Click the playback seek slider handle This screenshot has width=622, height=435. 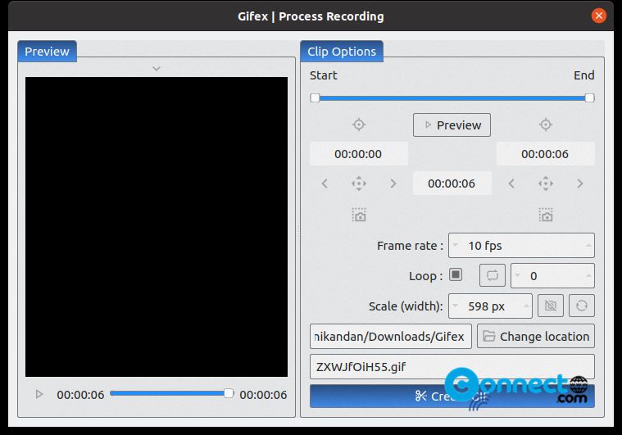click(x=229, y=393)
